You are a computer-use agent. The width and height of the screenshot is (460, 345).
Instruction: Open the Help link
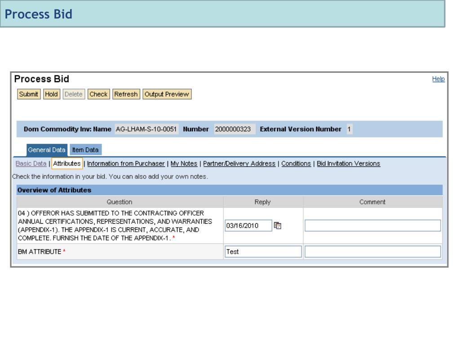pos(438,79)
